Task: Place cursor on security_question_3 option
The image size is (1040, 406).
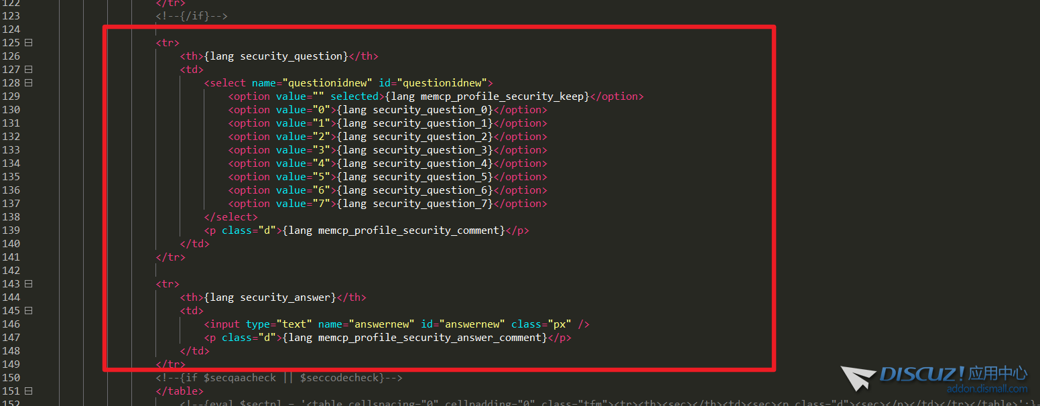Action: click(x=387, y=150)
